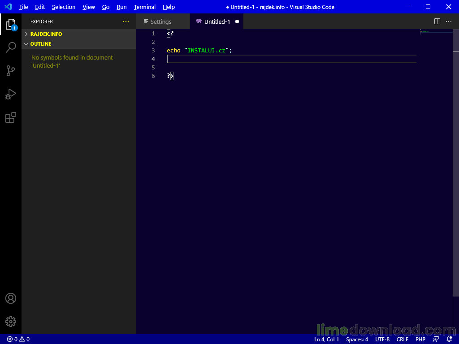
Task: Switch to the Settings tab
Action: pos(163,21)
